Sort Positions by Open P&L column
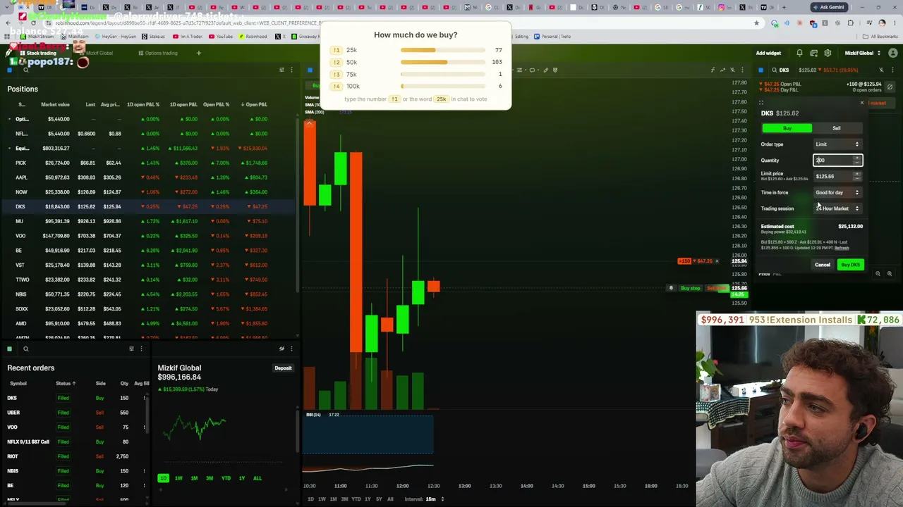 [x=254, y=104]
